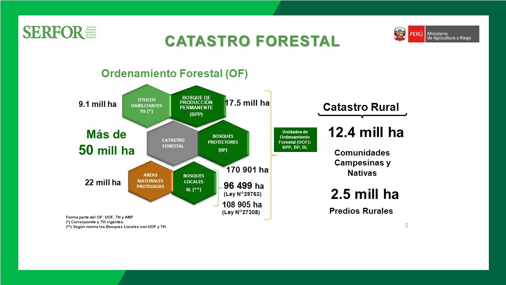506x285 pixels.
Task: Select the 'Más de' text
Action: point(106,135)
